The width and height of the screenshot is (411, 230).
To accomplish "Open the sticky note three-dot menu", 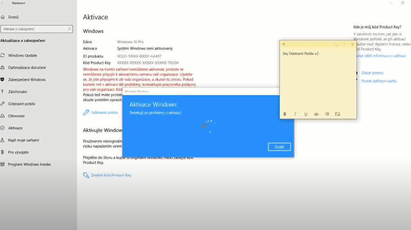I will (344, 44).
